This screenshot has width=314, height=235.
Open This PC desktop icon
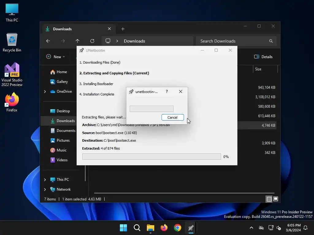click(x=12, y=13)
